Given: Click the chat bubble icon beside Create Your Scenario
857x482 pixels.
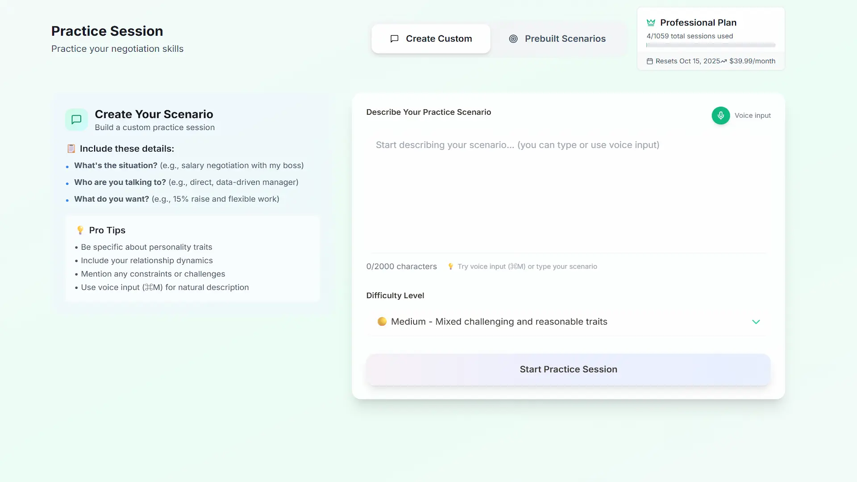Looking at the screenshot, I should [76, 120].
